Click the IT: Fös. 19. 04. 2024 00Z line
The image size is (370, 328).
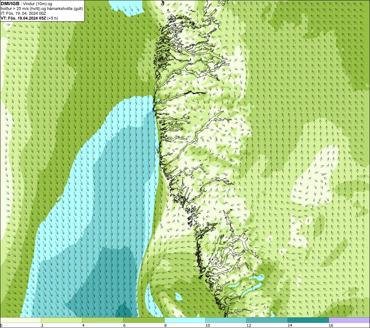[23, 13]
